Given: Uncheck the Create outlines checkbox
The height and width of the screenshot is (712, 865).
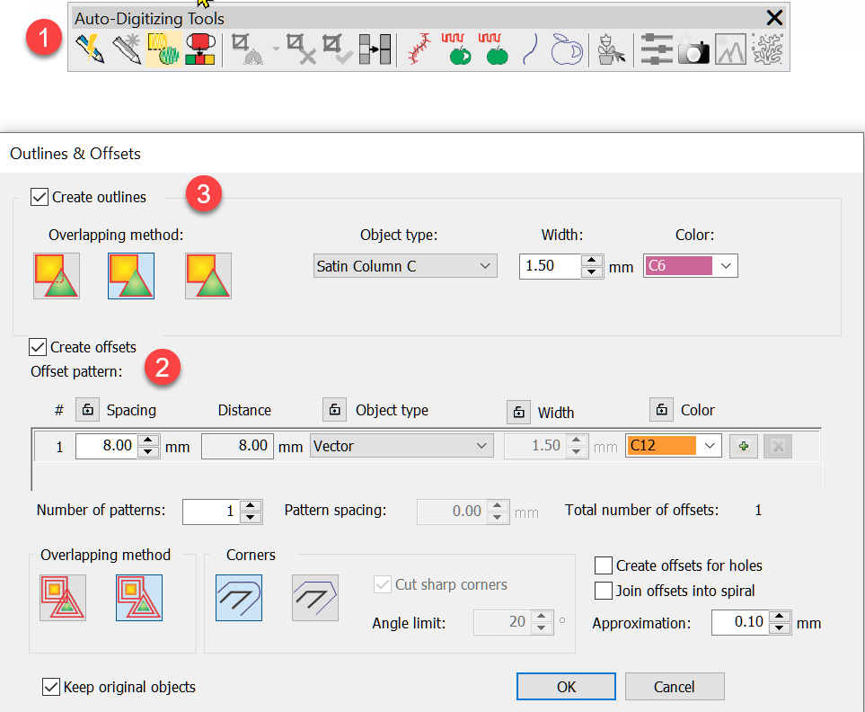Looking at the screenshot, I should pyautogui.click(x=40, y=197).
